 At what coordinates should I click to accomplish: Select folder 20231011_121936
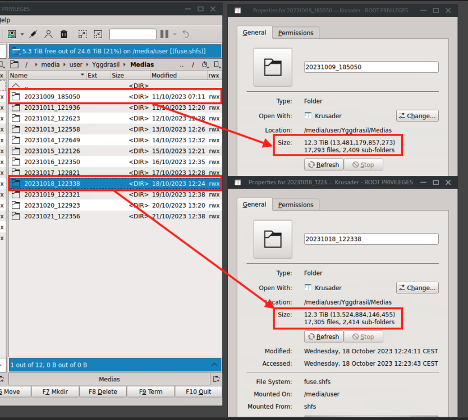[x=115, y=108]
